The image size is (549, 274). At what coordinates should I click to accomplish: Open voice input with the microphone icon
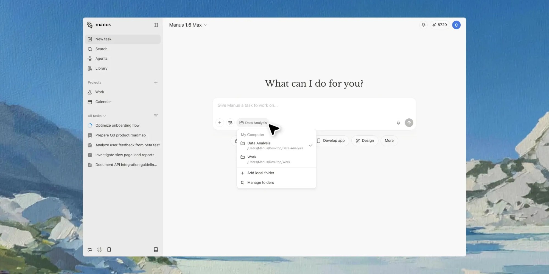pos(398,123)
